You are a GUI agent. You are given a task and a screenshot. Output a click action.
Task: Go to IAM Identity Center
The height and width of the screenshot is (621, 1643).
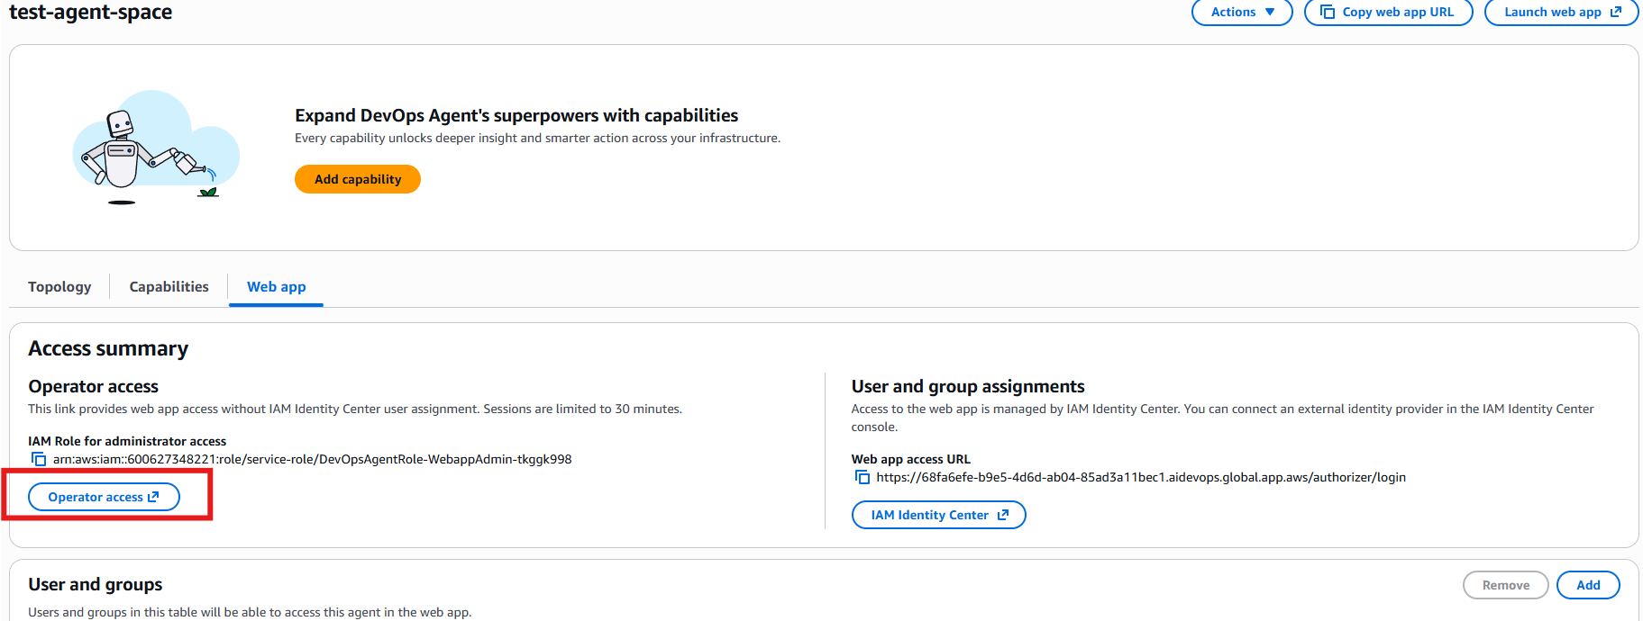[929, 515]
